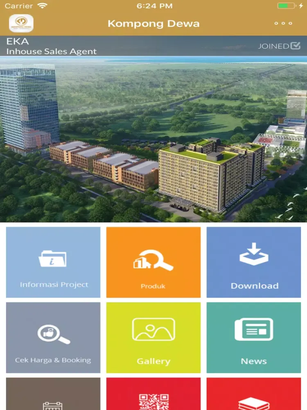This screenshot has width=307, height=410.
Task: Toggle the JOINED checkbox
Action: pyautogui.click(x=295, y=46)
